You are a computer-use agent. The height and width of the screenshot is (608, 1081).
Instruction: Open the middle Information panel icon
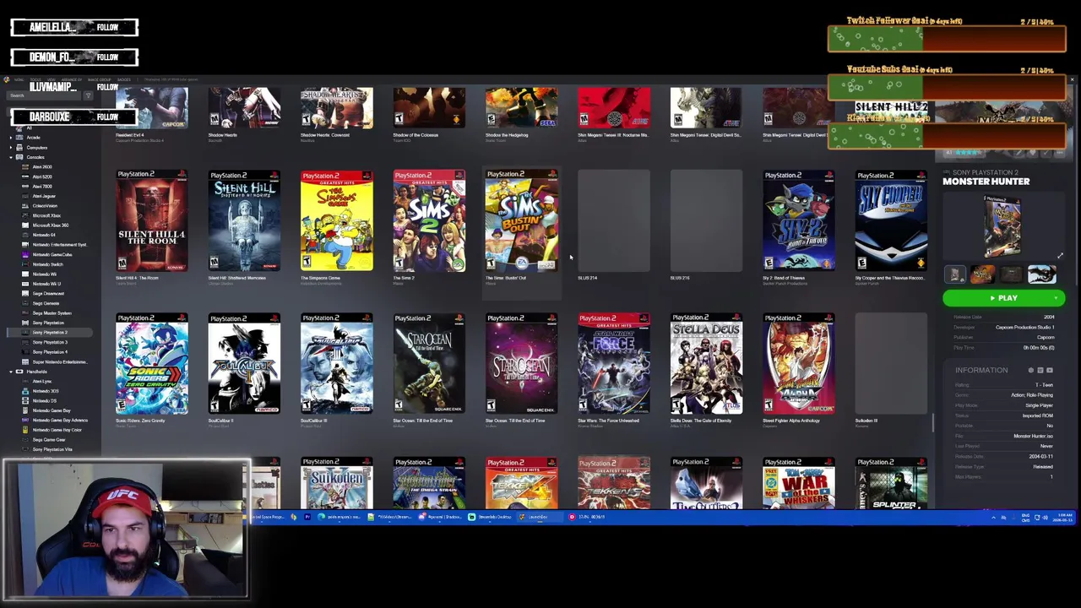click(1040, 370)
